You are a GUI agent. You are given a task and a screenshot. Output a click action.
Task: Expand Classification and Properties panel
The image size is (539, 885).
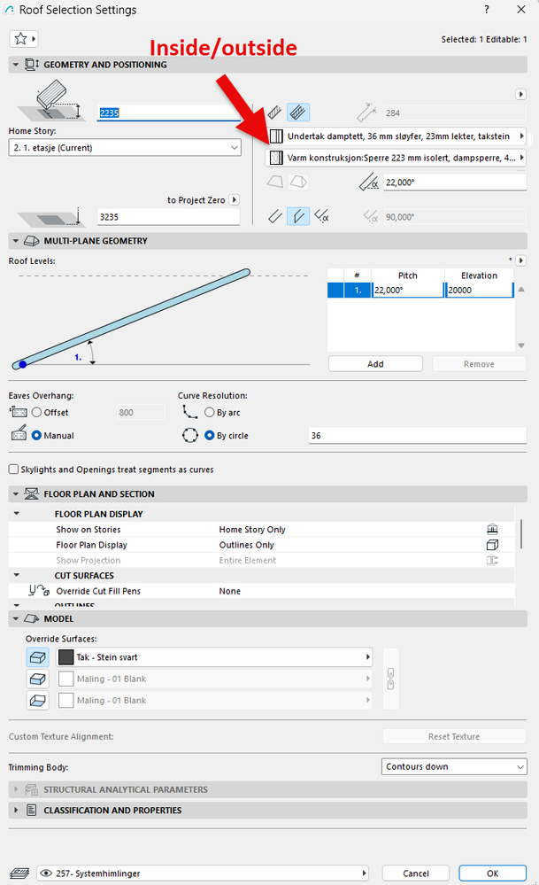coord(15,810)
